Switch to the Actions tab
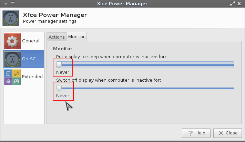 [x=57, y=37]
